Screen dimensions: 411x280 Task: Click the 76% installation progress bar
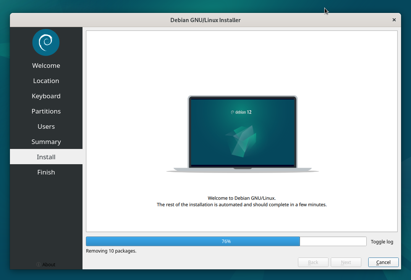pyautogui.click(x=226, y=241)
